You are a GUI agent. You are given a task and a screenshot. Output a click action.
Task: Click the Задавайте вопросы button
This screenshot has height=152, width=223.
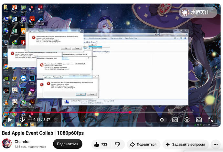(x=186, y=145)
